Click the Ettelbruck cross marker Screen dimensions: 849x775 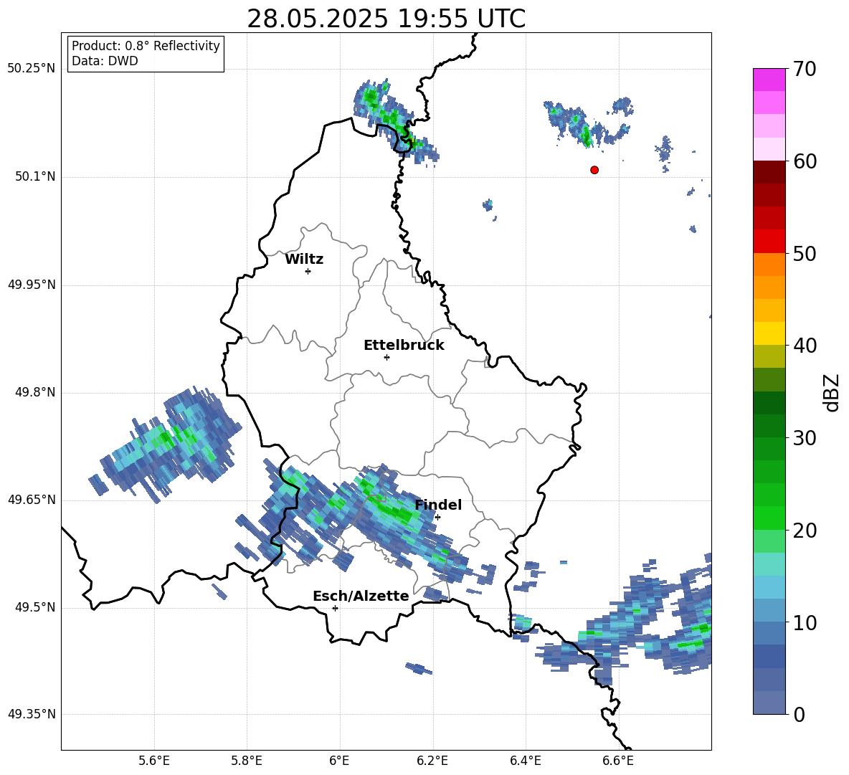[x=386, y=357]
